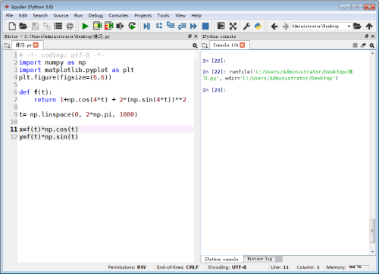The width and height of the screenshot is (379, 274).
Task: Open preferences via the wrench icon
Action: pos(246,26)
